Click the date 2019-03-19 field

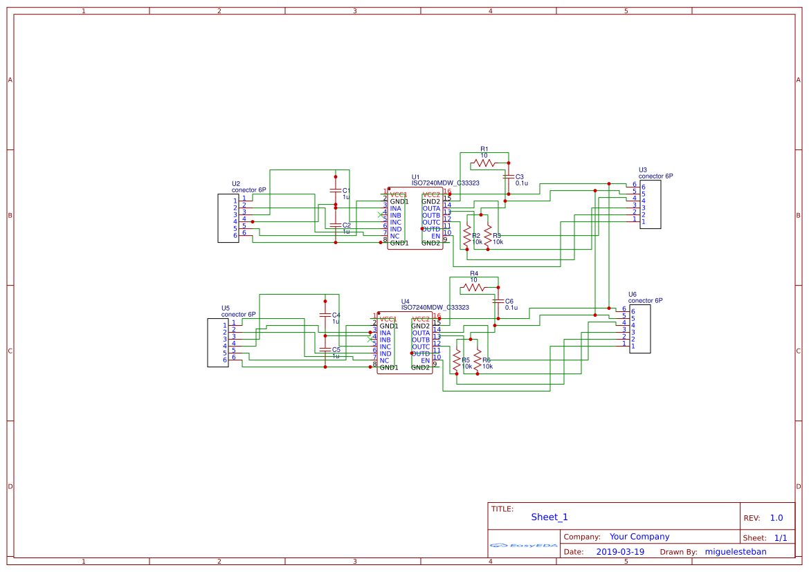(x=620, y=551)
